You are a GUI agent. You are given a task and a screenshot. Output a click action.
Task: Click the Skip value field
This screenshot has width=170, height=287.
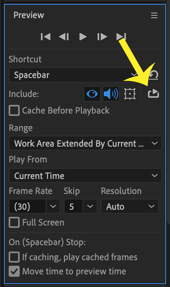[x=74, y=207]
